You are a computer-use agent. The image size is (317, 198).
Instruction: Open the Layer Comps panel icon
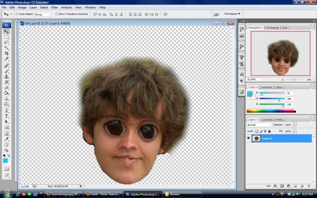241,92
